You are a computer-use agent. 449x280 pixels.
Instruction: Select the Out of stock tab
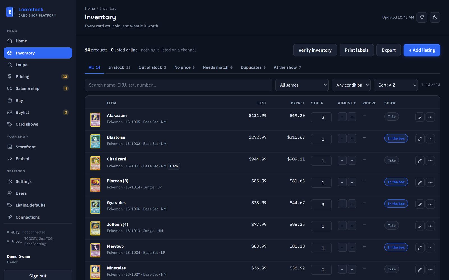(x=152, y=67)
